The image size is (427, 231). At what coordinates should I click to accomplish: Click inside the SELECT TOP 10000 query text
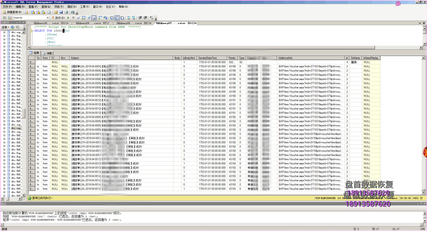coord(52,31)
